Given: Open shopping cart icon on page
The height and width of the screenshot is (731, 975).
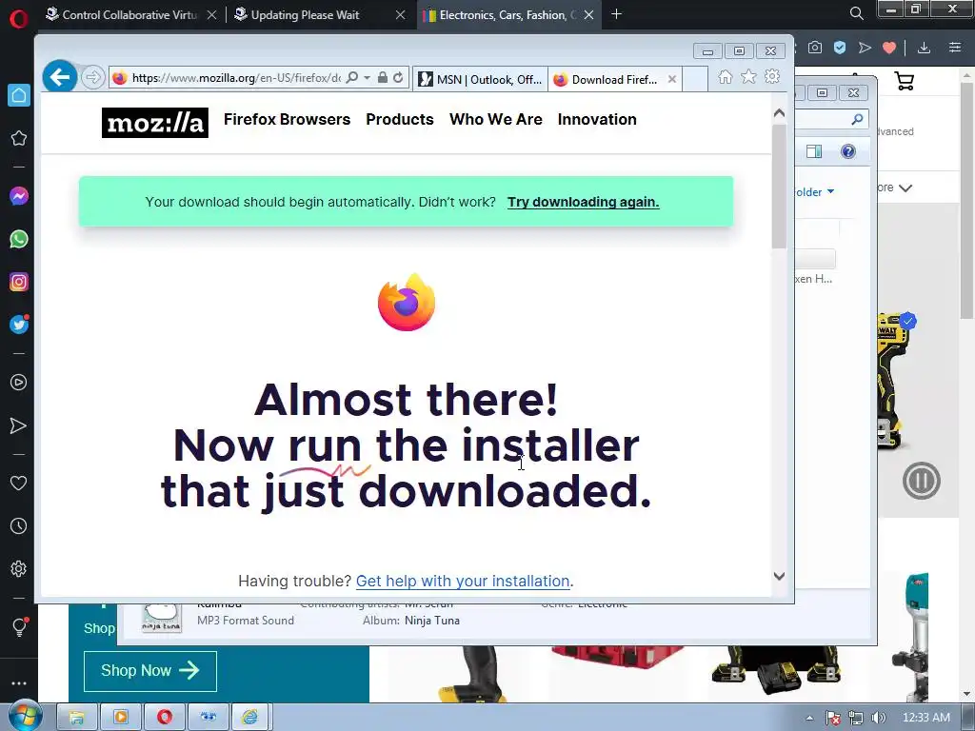Looking at the screenshot, I should tap(905, 81).
